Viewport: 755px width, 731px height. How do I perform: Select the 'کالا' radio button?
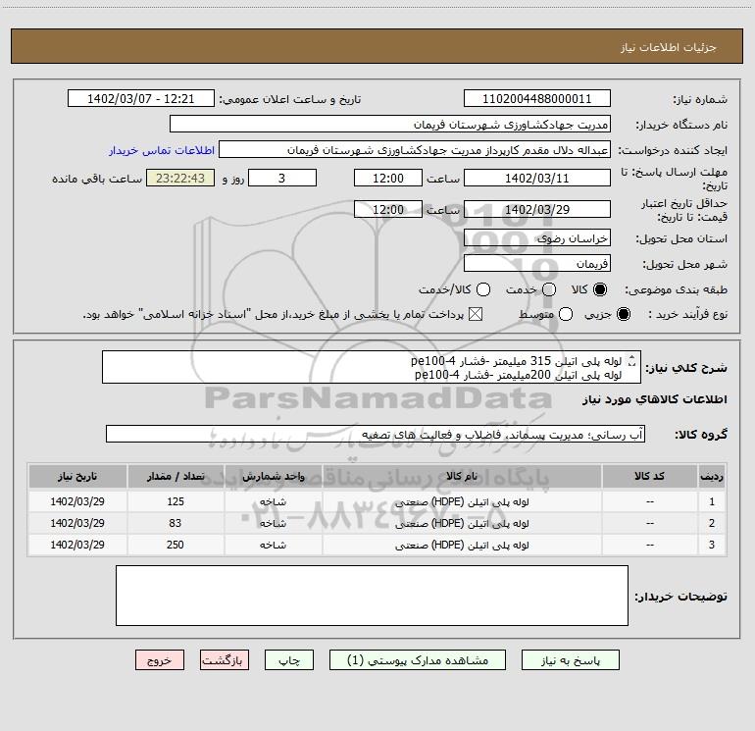pos(600,290)
